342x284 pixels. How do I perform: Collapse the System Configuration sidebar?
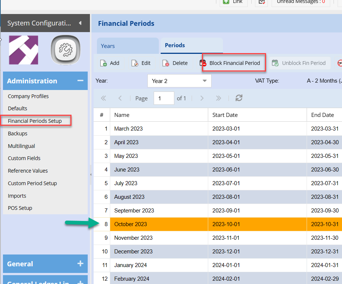click(x=80, y=23)
